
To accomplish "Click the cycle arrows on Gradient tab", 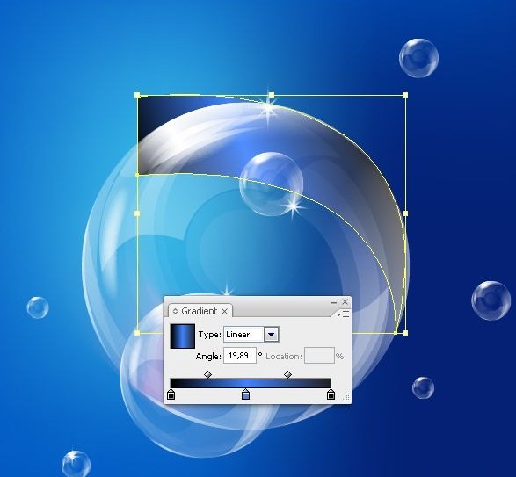I will click(x=175, y=311).
